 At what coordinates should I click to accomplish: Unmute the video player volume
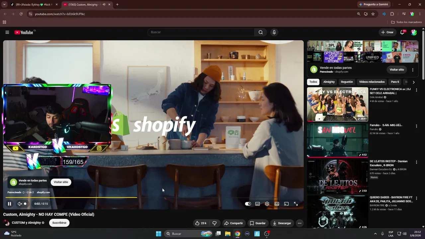tap(20, 204)
